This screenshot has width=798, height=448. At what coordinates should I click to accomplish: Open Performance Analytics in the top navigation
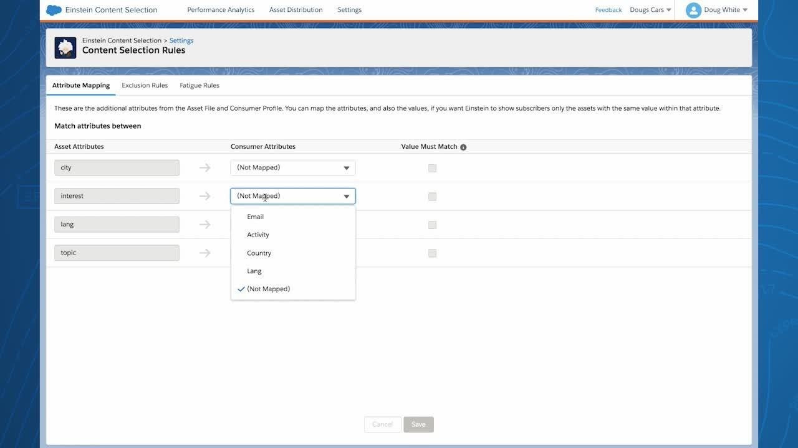pos(221,10)
